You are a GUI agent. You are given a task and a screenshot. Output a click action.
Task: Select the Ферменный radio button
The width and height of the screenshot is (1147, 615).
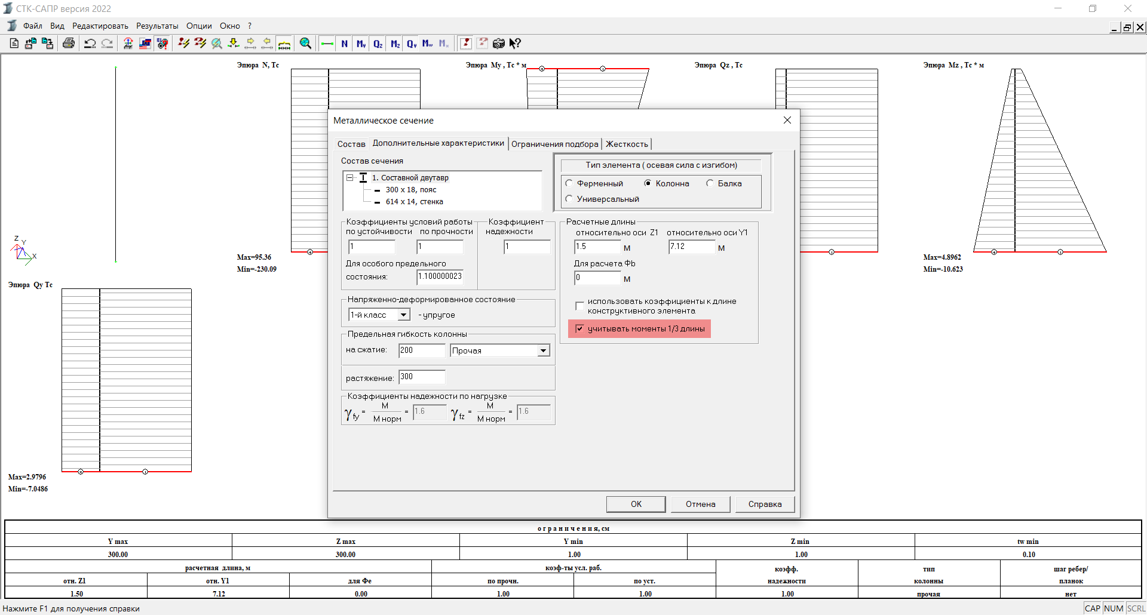(569, 183)
